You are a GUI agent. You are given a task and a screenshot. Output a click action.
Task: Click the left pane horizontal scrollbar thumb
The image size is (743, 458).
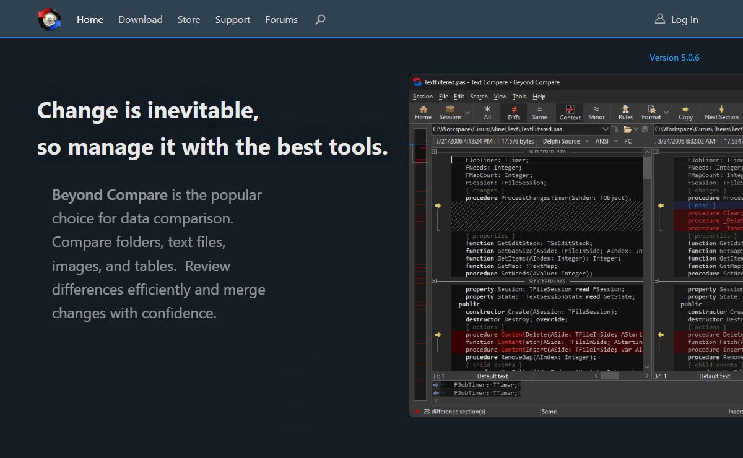pos(610,376)
